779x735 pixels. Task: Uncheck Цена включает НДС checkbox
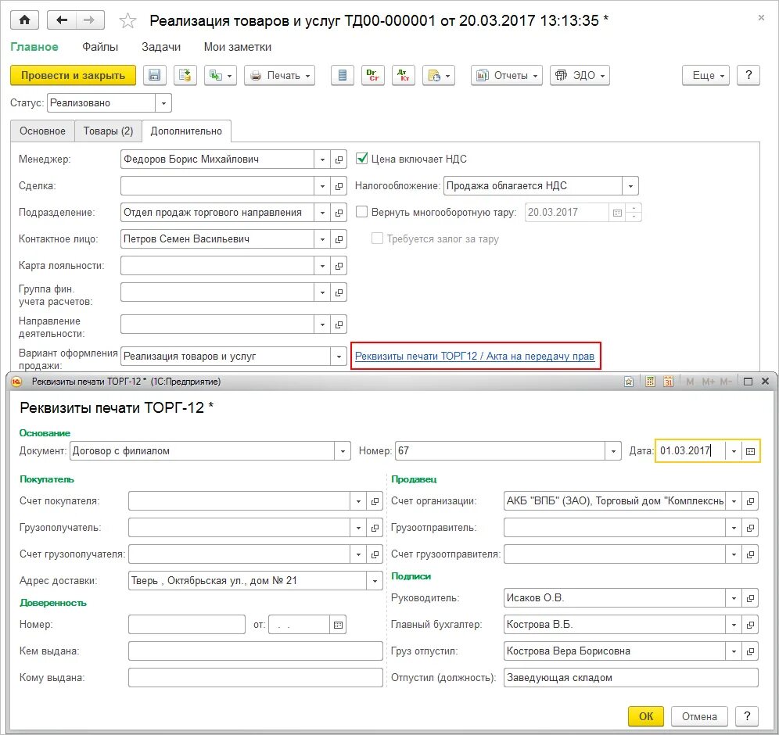(362, 159)
